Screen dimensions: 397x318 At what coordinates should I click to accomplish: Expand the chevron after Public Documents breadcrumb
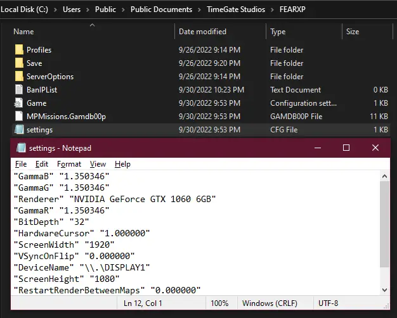(x=199, y=10)
